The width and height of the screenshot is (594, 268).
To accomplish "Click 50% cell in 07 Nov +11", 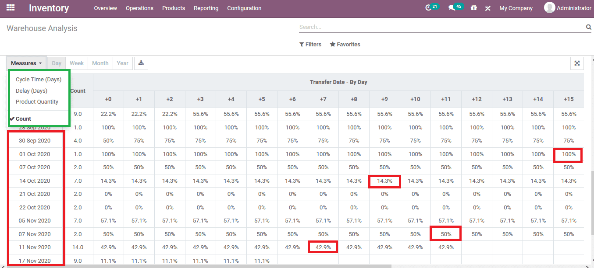I will click(446, 234).
